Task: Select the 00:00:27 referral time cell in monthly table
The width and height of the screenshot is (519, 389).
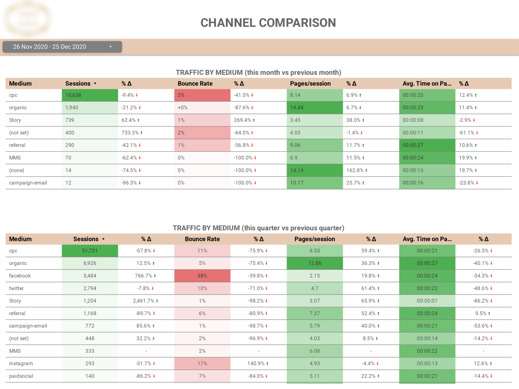Action: coord(427,145)
